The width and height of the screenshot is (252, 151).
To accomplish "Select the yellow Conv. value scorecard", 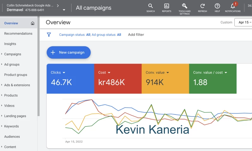I will (x=165, y=79).
